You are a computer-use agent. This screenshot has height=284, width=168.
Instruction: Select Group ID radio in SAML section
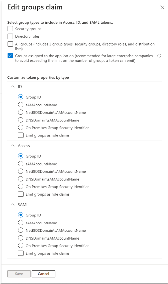21,215
